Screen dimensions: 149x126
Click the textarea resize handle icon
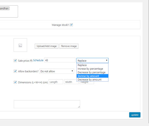(79, 107)
